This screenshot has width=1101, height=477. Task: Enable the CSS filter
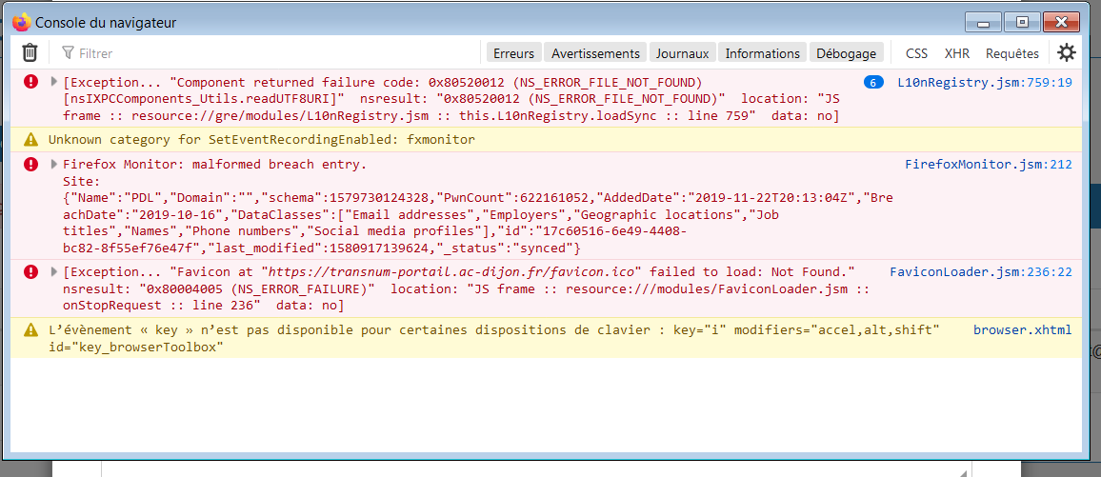pyautogui.click(x=916, y=53)
